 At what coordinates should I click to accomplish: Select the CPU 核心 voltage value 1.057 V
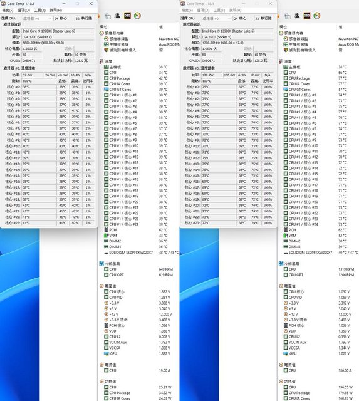pyautogui.click(x=344, y=291)
